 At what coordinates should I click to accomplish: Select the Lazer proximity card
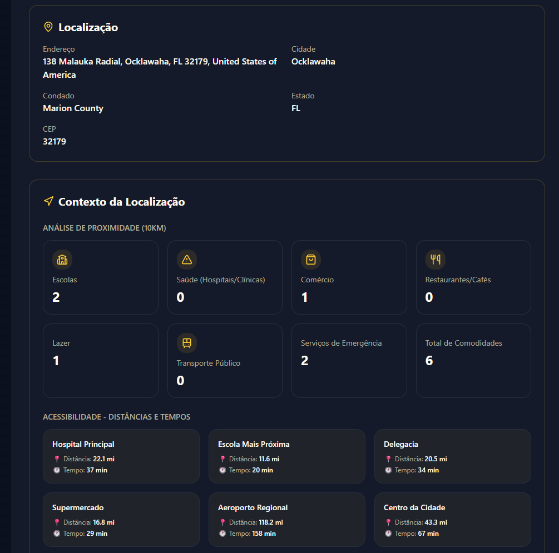(100, 361)
